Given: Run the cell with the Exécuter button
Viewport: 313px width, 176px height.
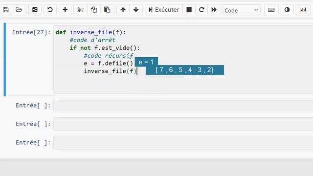Looking at the screenshot, I should [x=164, y=10].
